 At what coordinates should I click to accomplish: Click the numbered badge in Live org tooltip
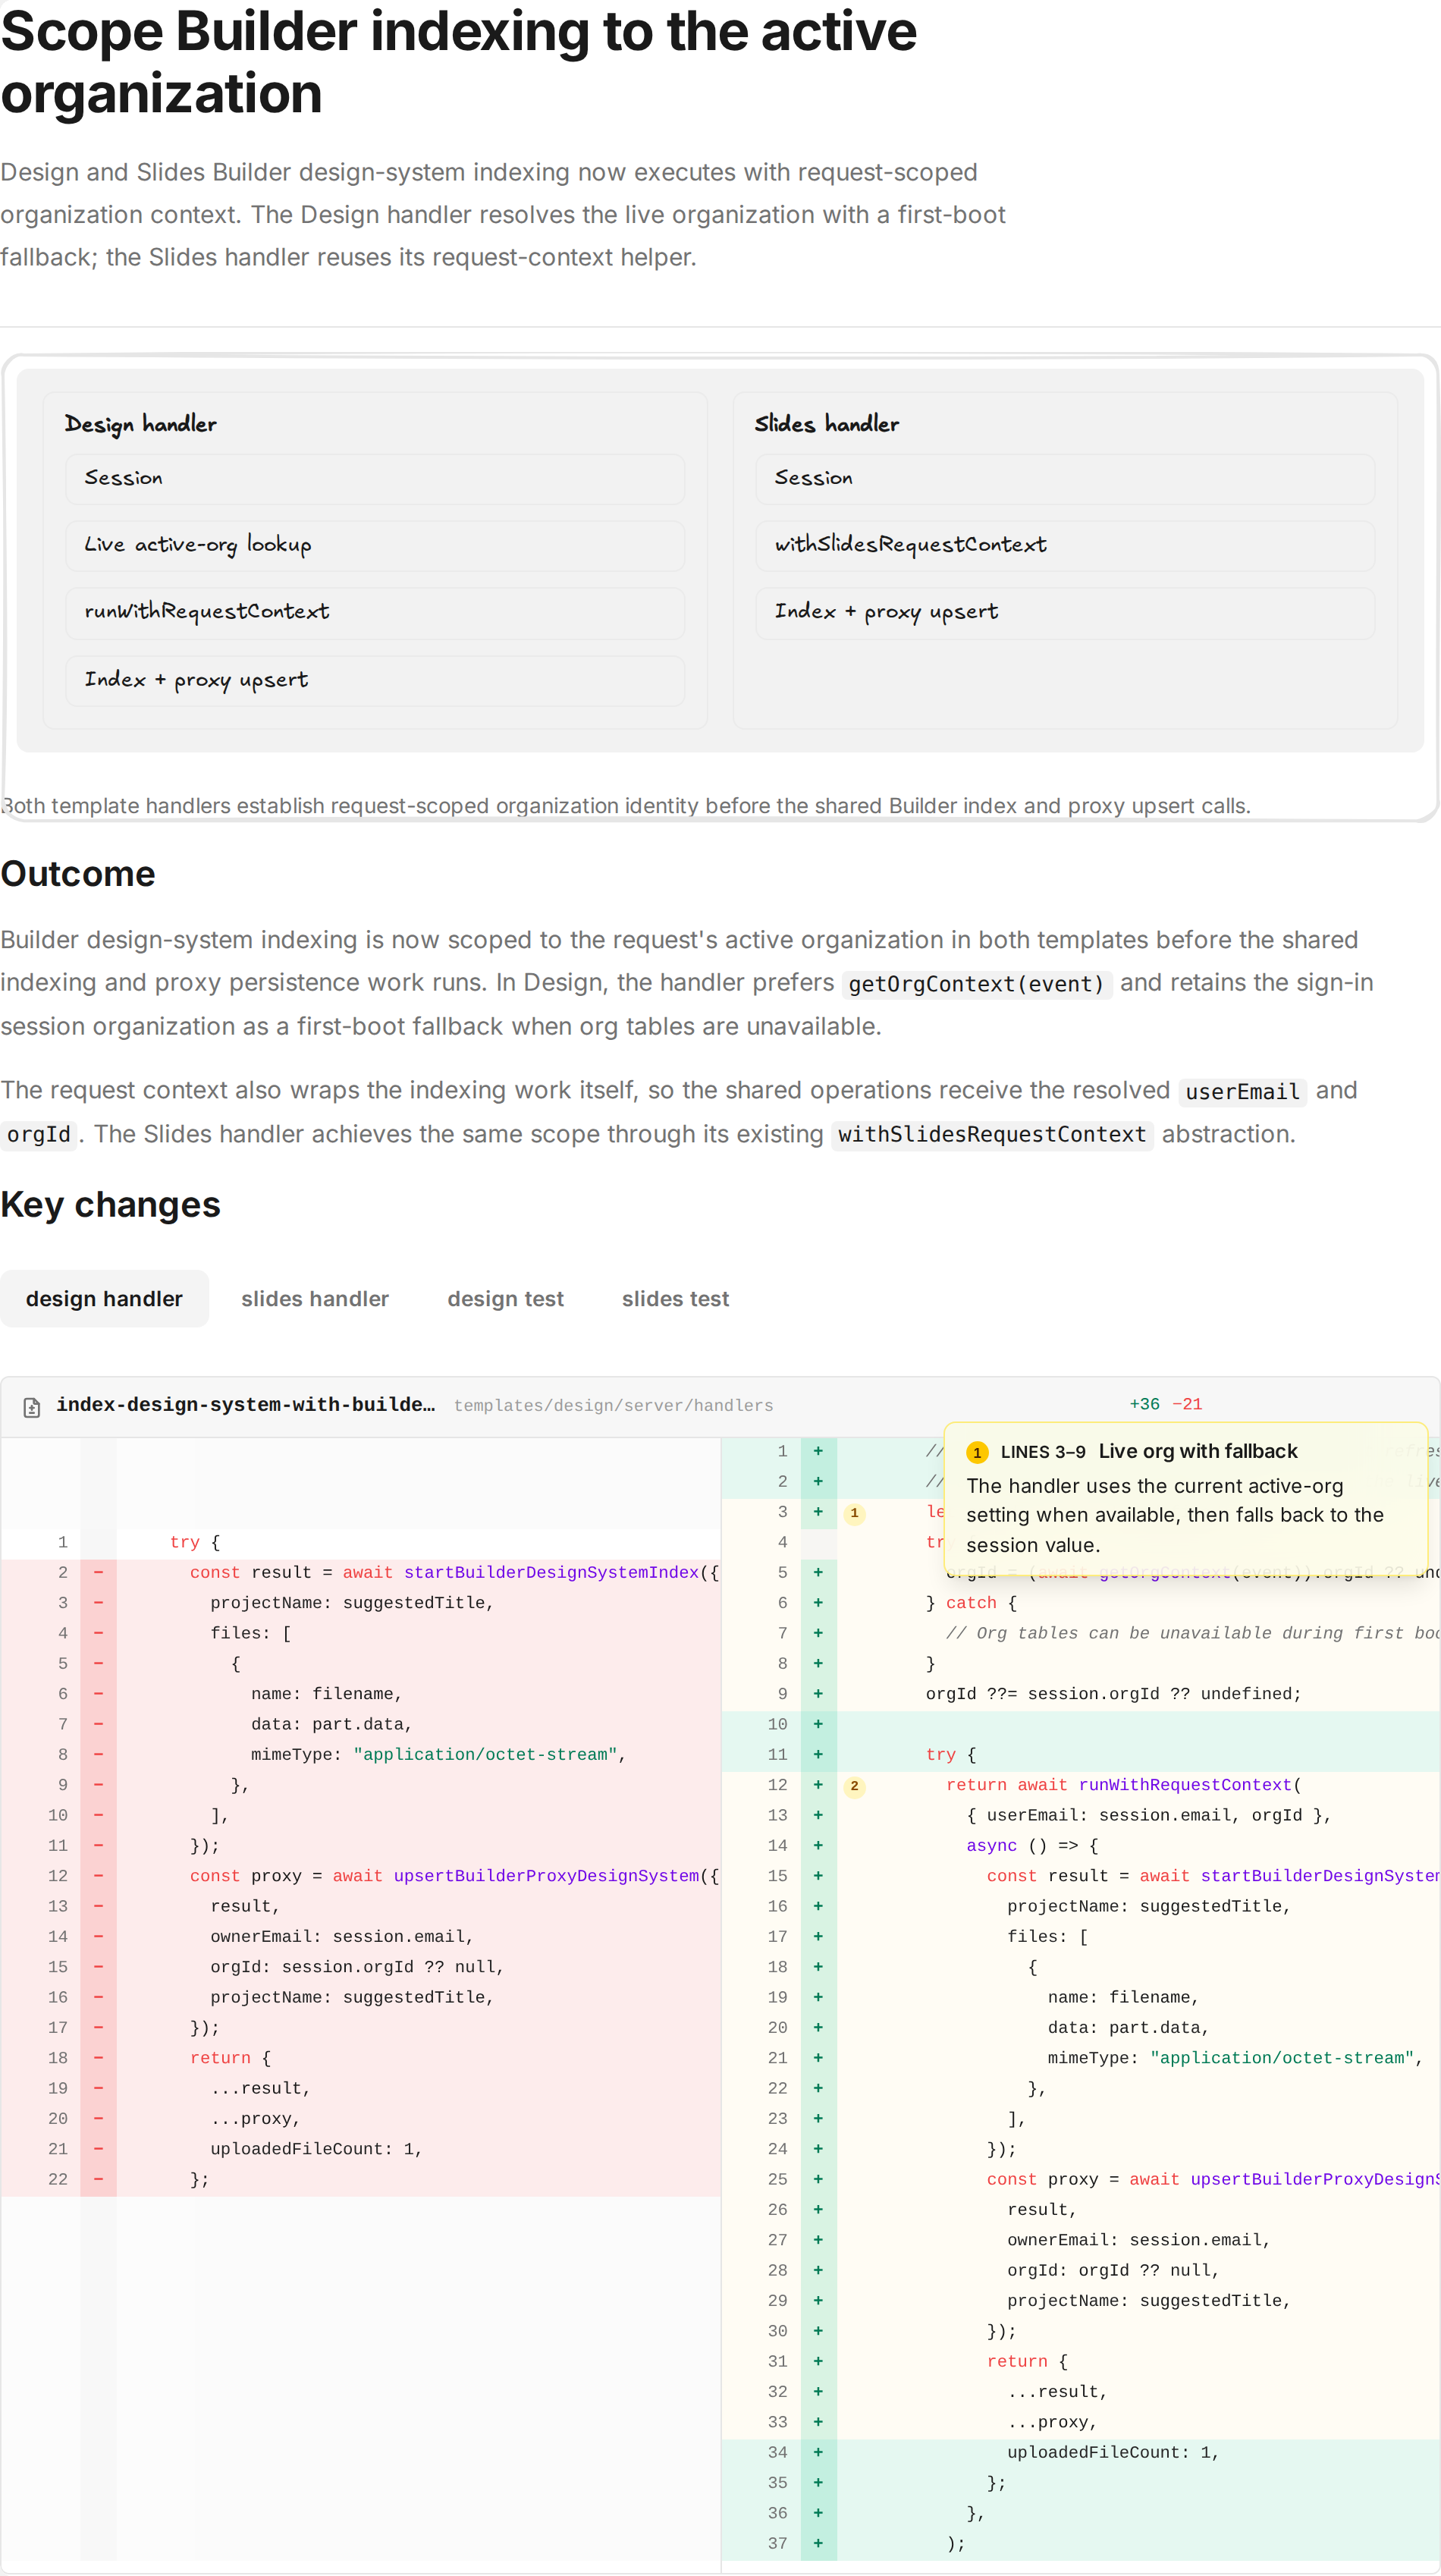coord(977,1453)
